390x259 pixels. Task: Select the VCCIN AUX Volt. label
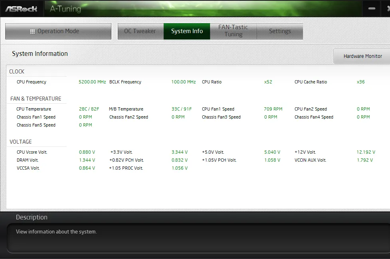[311, 160]
